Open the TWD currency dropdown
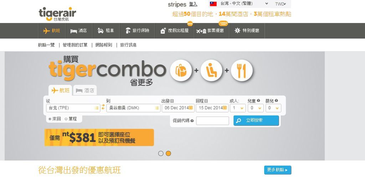 pos(281,4)
